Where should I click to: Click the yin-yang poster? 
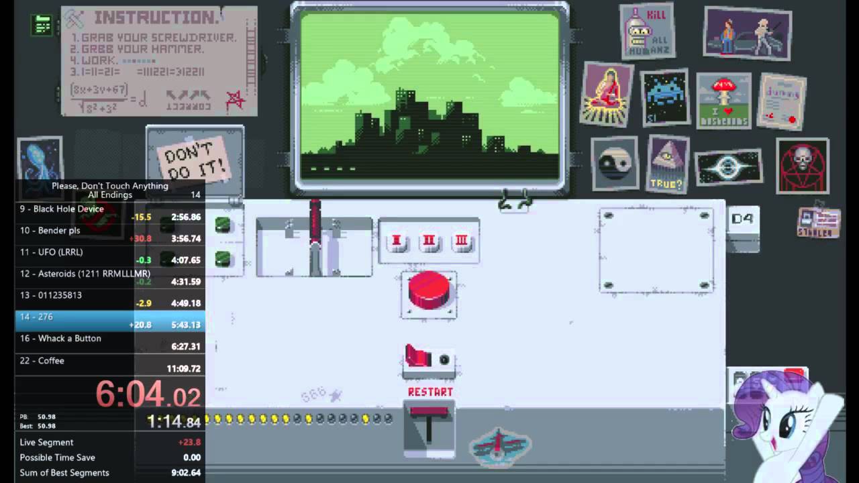coord(615,163)
